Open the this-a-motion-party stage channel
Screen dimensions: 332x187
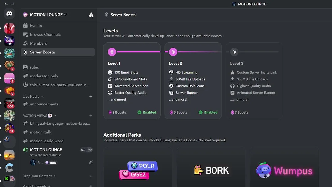(x=58, y=85)
